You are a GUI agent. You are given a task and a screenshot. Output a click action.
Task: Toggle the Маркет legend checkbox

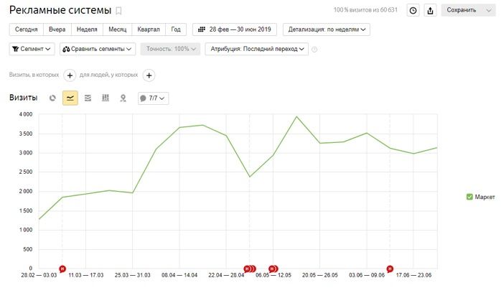point(469,196)
